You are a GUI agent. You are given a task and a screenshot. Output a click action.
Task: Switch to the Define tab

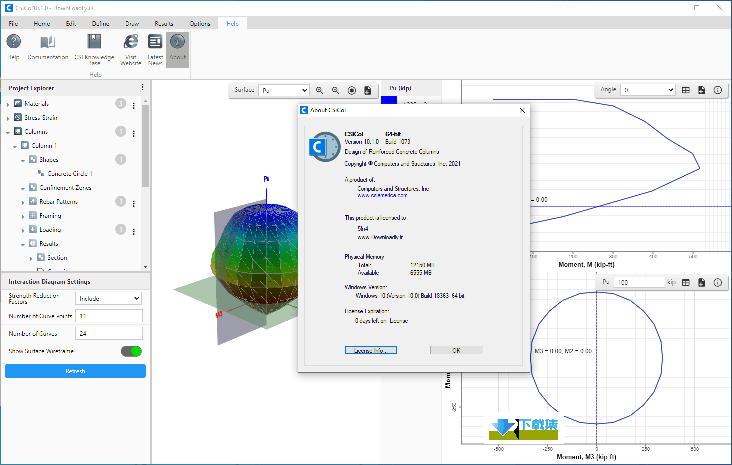[100, 23]
